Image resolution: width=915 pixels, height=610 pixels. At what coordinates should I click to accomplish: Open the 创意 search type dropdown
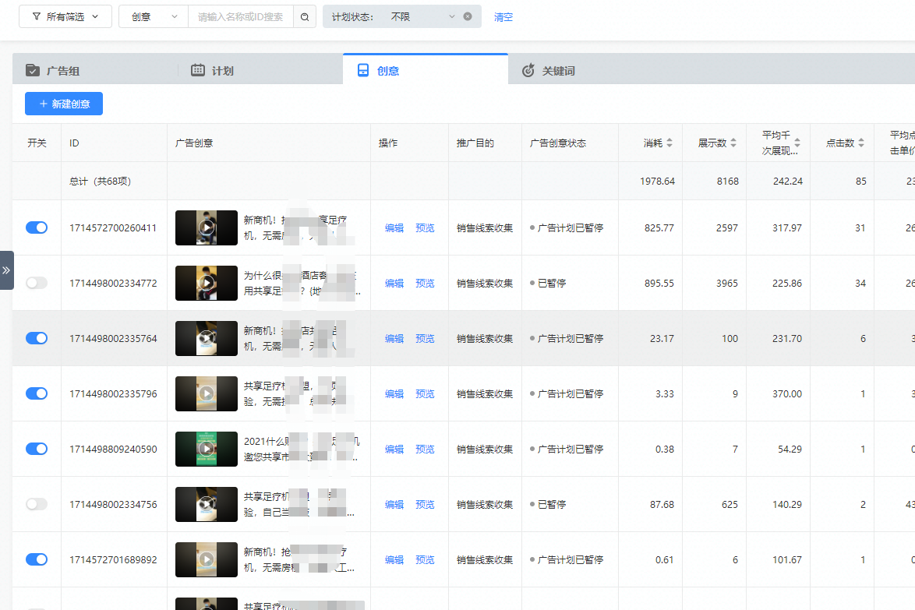[154, 16]
